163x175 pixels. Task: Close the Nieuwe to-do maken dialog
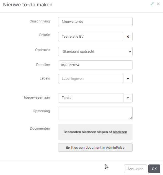coord(158,4)
